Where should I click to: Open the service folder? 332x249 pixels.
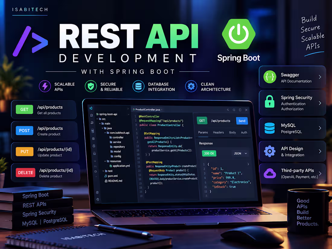(x=115, y=142)
